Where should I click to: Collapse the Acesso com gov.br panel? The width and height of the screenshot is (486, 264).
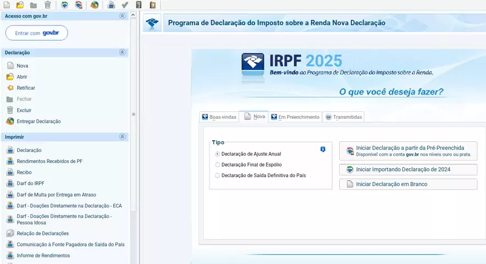(122, 16)
